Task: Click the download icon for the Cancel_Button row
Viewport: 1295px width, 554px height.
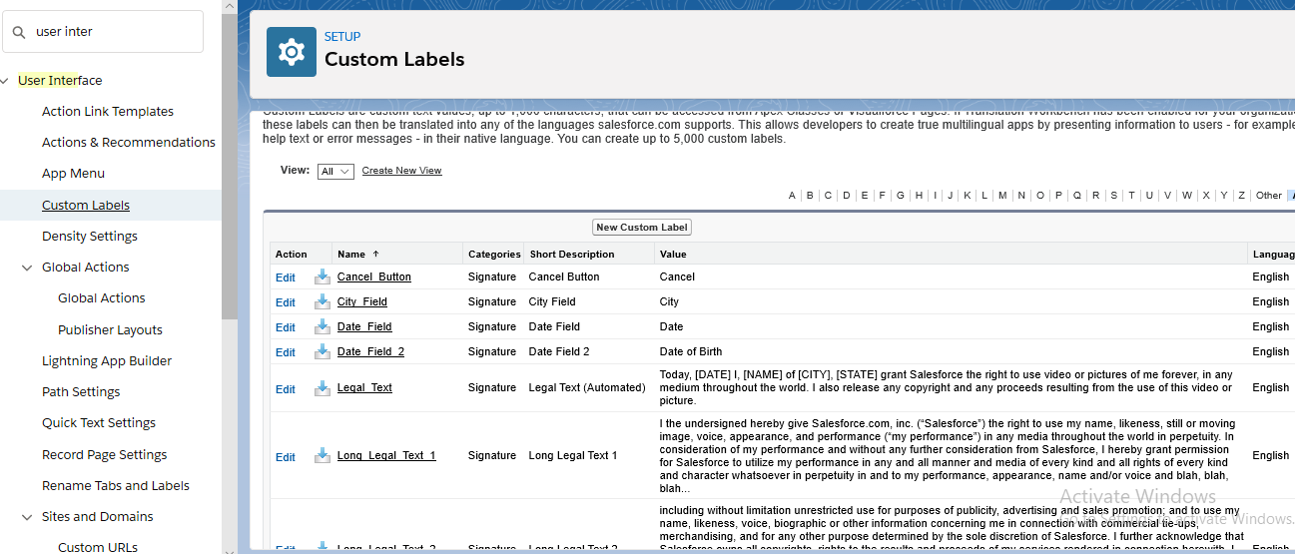Action: coord(322,277)
